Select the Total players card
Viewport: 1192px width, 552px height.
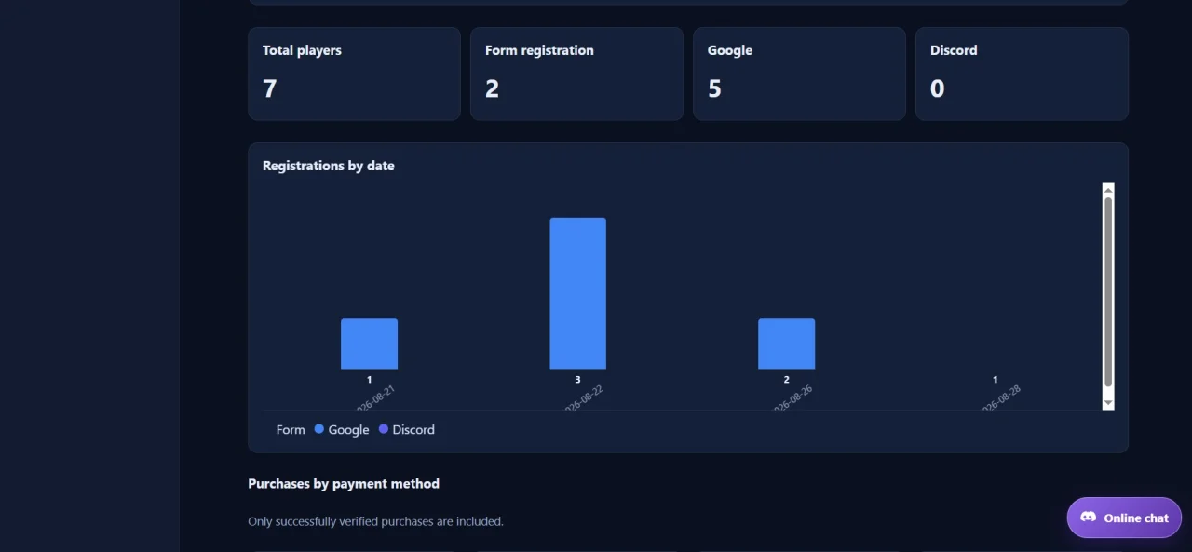click(354, 74)
